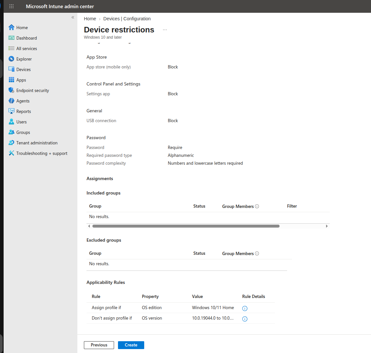The width and height of the screenshot is (371, 353).
Task: Click "Don't assign profile if" rule cell
Action: [x=112, y=318]
